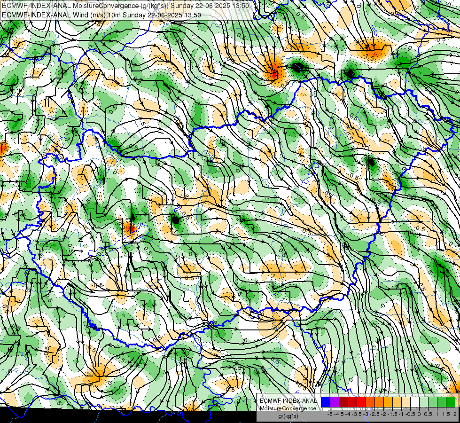The height and width of the screenshot is (423, 460).
Task: Select the -4 legend tick label
Action: [x=348, y=414]
